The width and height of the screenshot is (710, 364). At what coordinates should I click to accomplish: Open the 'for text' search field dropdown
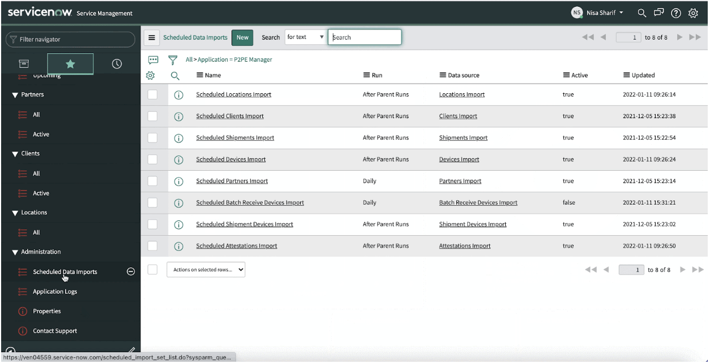pos(305,37)
